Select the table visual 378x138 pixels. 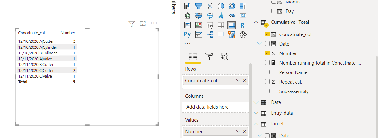[x=221, y=25]
